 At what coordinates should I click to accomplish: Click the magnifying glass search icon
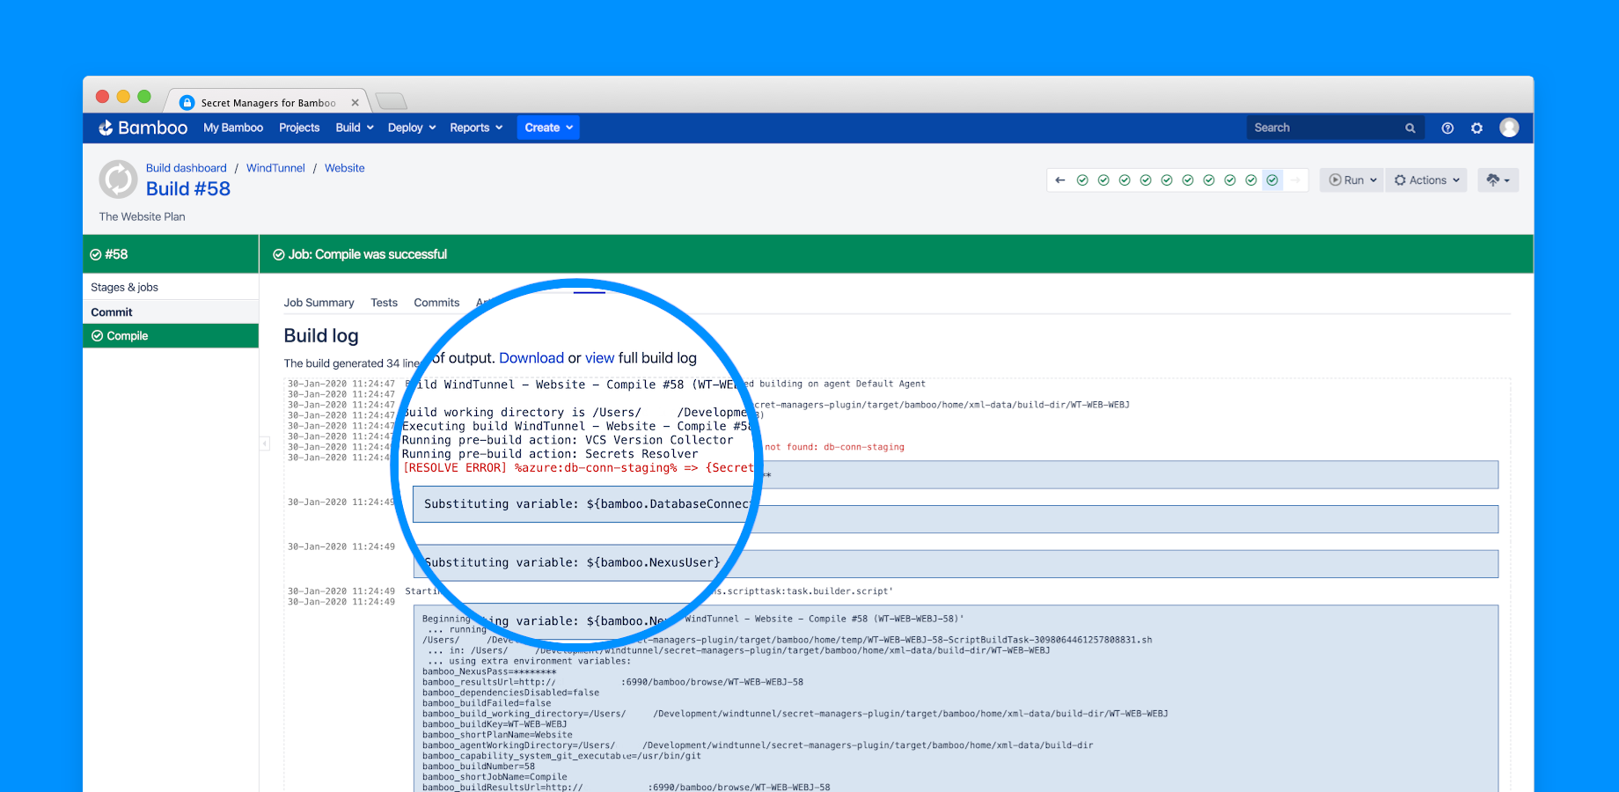(x=1410, y=128)
